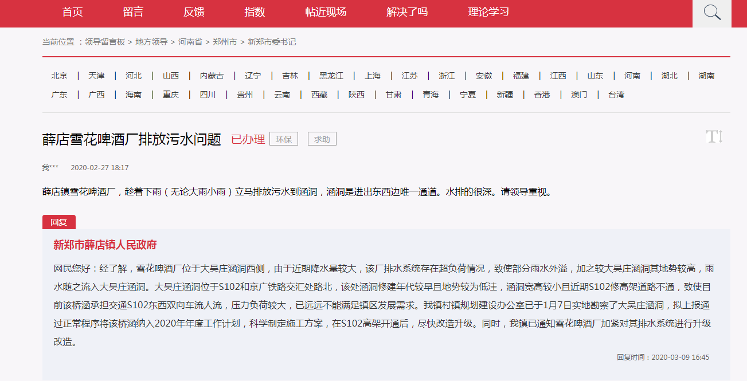Toggle the text size icon
The width and height of the screenshot is (747, 381).
coord(714,136)
